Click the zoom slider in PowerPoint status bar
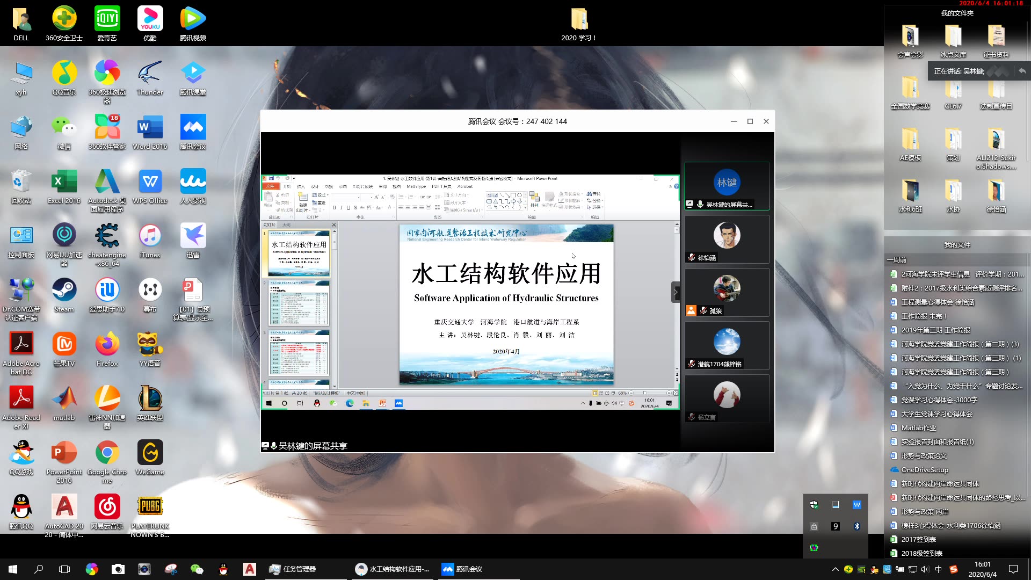Screen dimensions: 1031x580 645,393
